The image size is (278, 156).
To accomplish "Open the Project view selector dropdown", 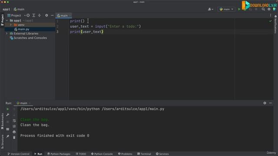I will pos(16,16).
